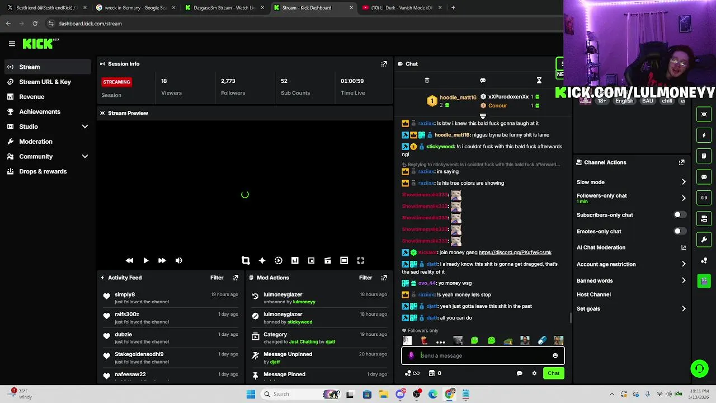Pop out the Chat-side Channel Actions panel
Viewport: 716px width, 403px height.
[x=681, y=162]
